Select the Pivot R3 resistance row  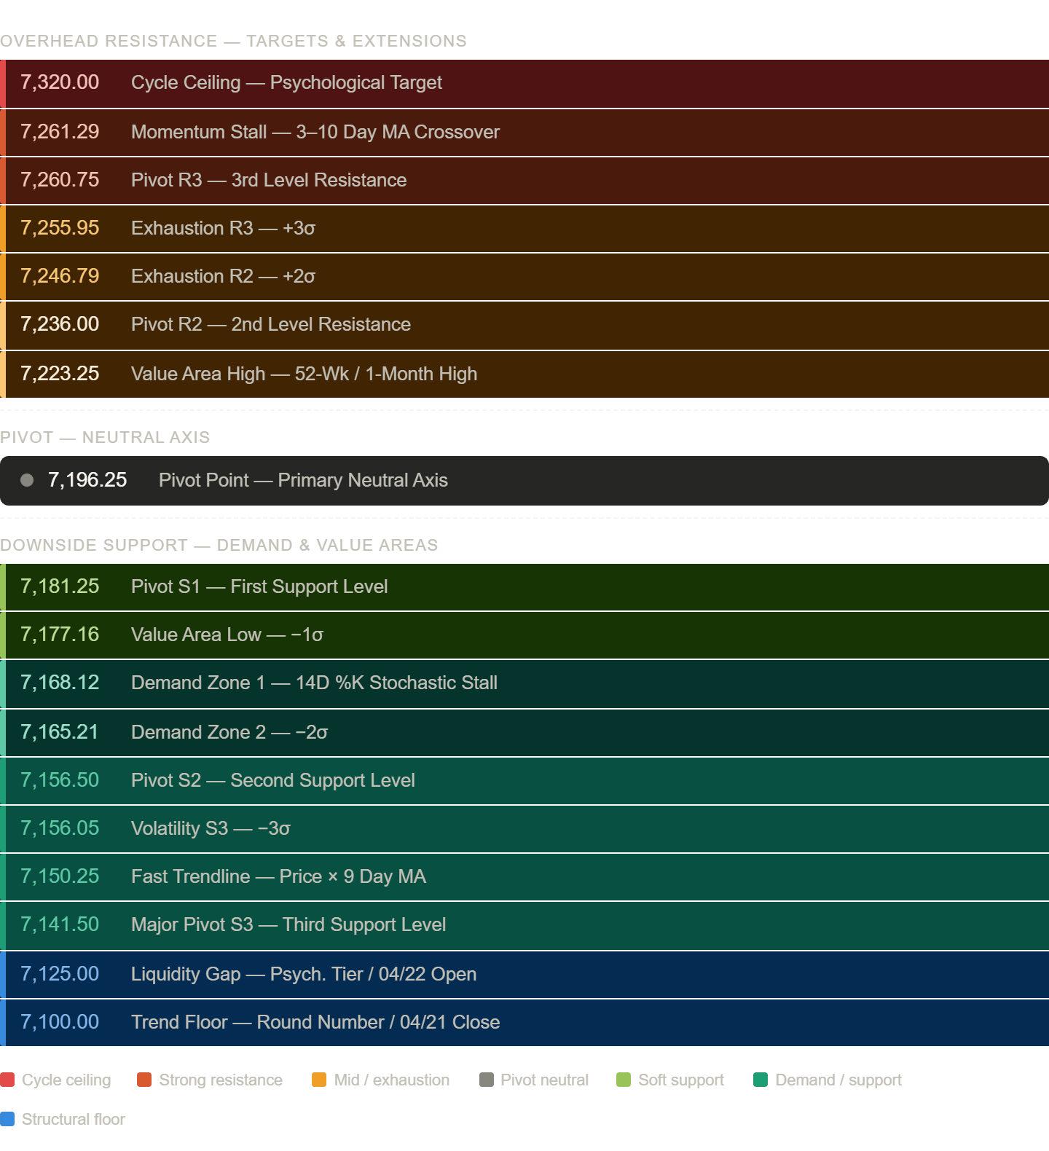point(524,180)
